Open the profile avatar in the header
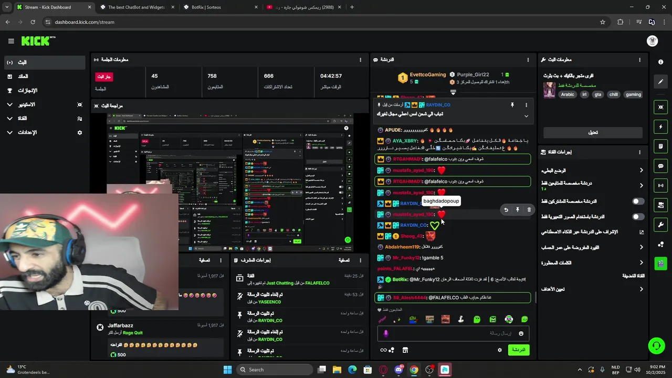 (x=652, y=41)
